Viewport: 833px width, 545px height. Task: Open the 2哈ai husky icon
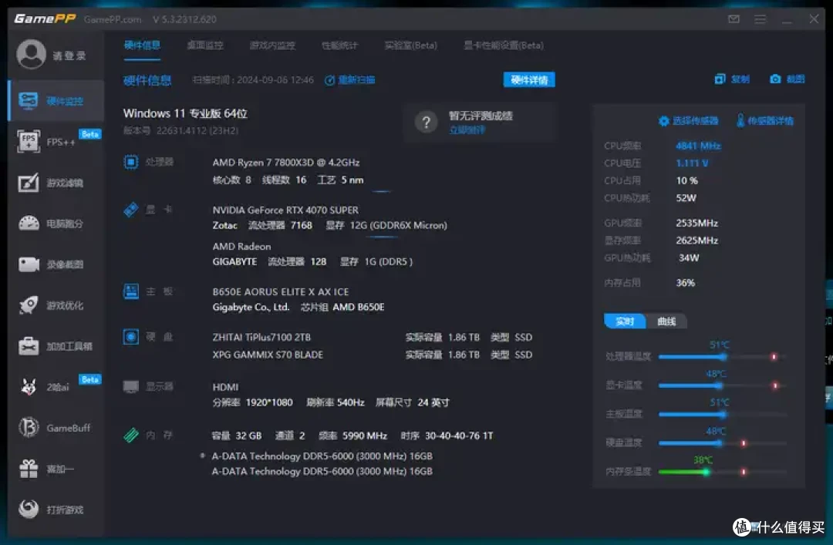[29, 387]
